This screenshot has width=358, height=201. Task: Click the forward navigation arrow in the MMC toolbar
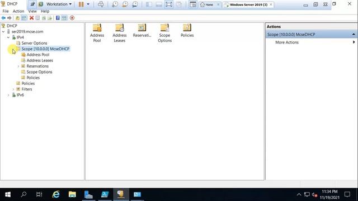[x=10, y=18]
